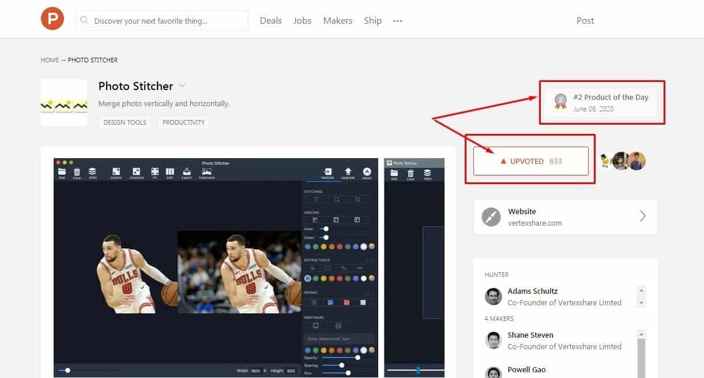The width and height of the screenshot is (704, 378).
Task: Open the Deals nav item
Action: (270, 20)
